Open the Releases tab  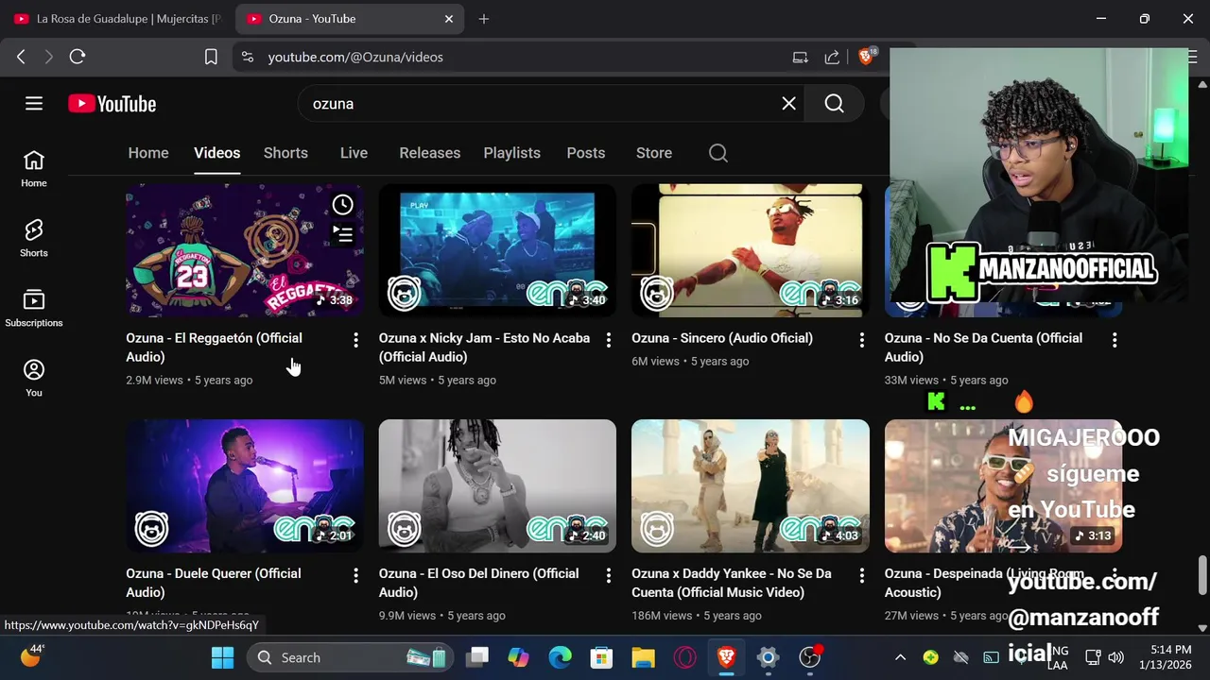[x=429, y=153]
